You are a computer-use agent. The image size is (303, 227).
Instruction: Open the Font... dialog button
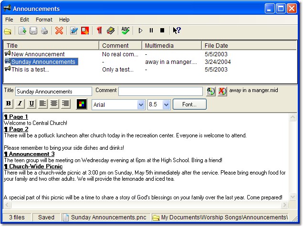(189, 104)
